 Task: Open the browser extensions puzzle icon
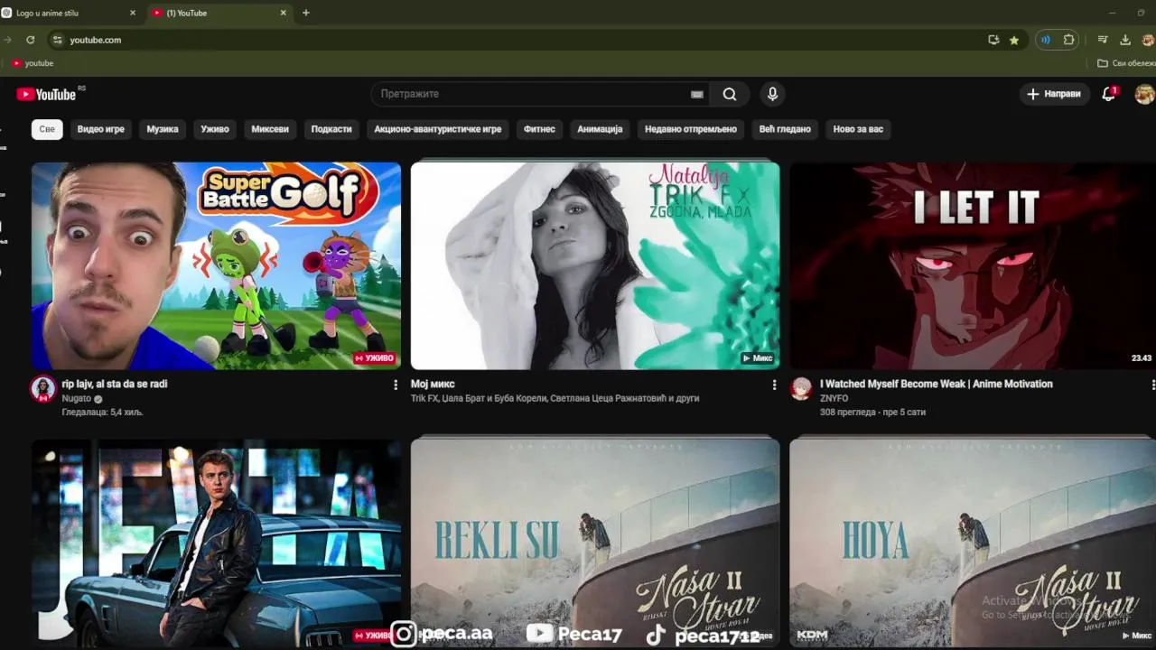point(1068,40)
